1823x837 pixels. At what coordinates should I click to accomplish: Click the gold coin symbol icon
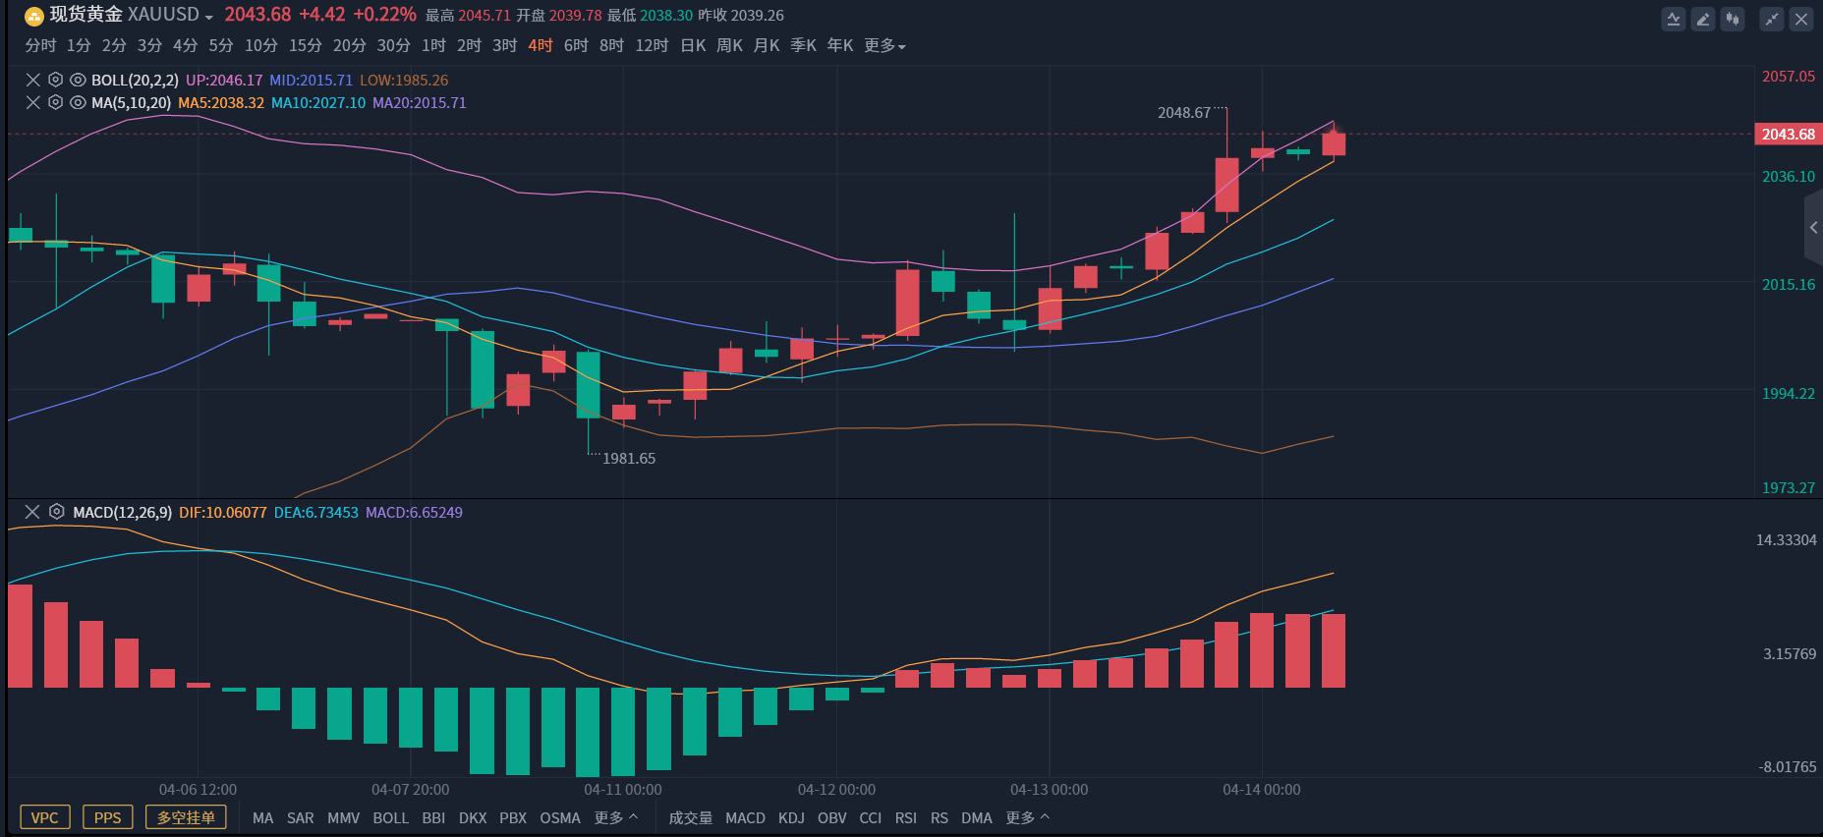click(x=34, y=16)
